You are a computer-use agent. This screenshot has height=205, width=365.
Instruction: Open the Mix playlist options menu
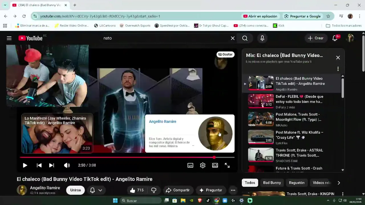(338, 69)
